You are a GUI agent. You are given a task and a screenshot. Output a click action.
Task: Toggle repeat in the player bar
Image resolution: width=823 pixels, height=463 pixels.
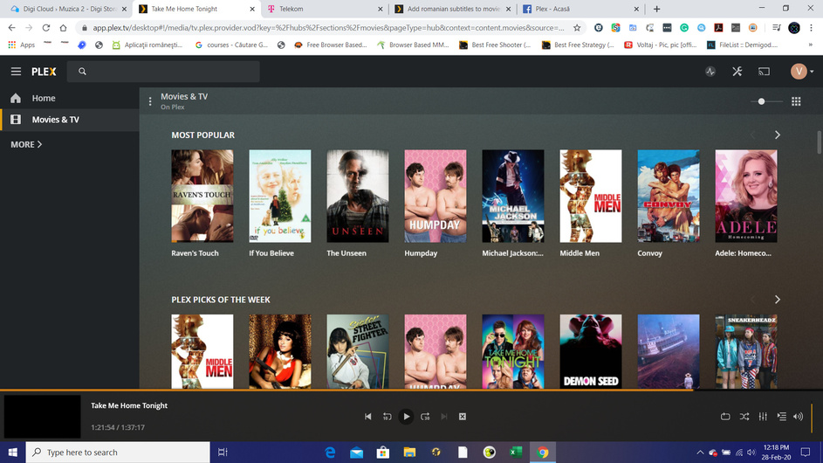725,417
